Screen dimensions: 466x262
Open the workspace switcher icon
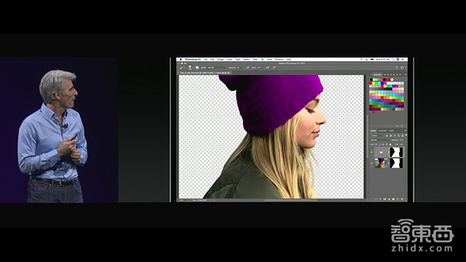(402, 68)
